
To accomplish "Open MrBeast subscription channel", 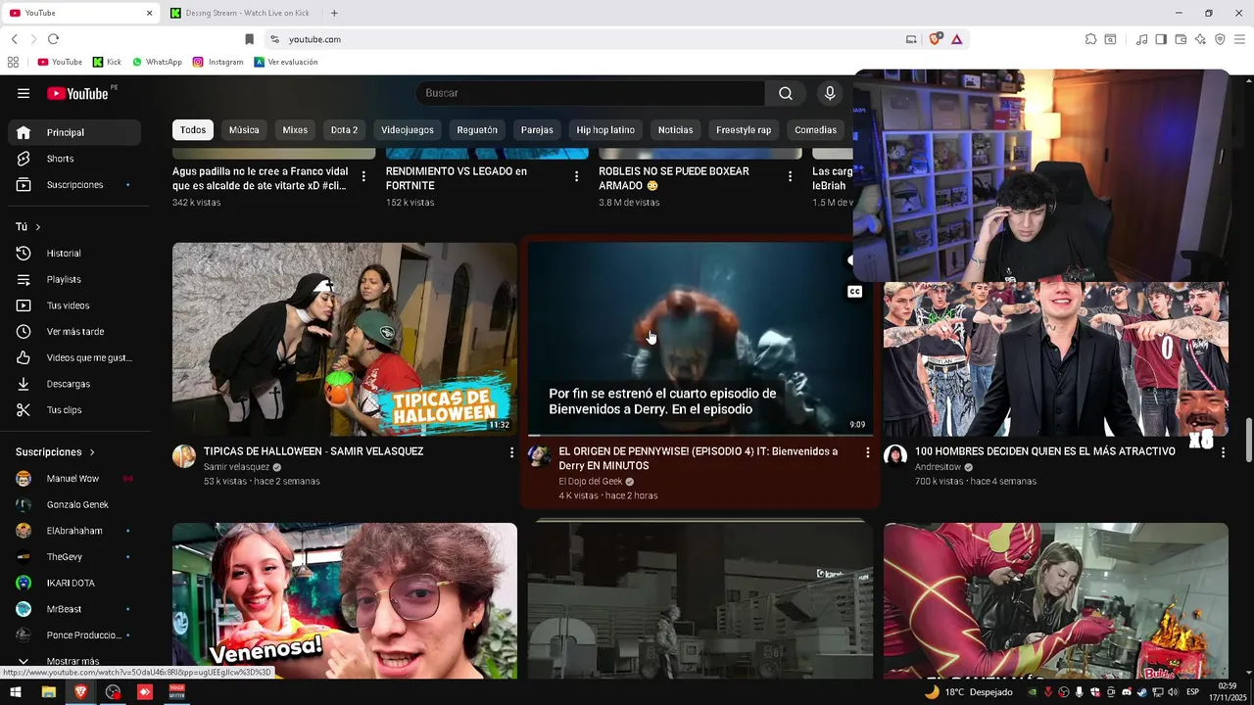I will [x=74, y=609].
